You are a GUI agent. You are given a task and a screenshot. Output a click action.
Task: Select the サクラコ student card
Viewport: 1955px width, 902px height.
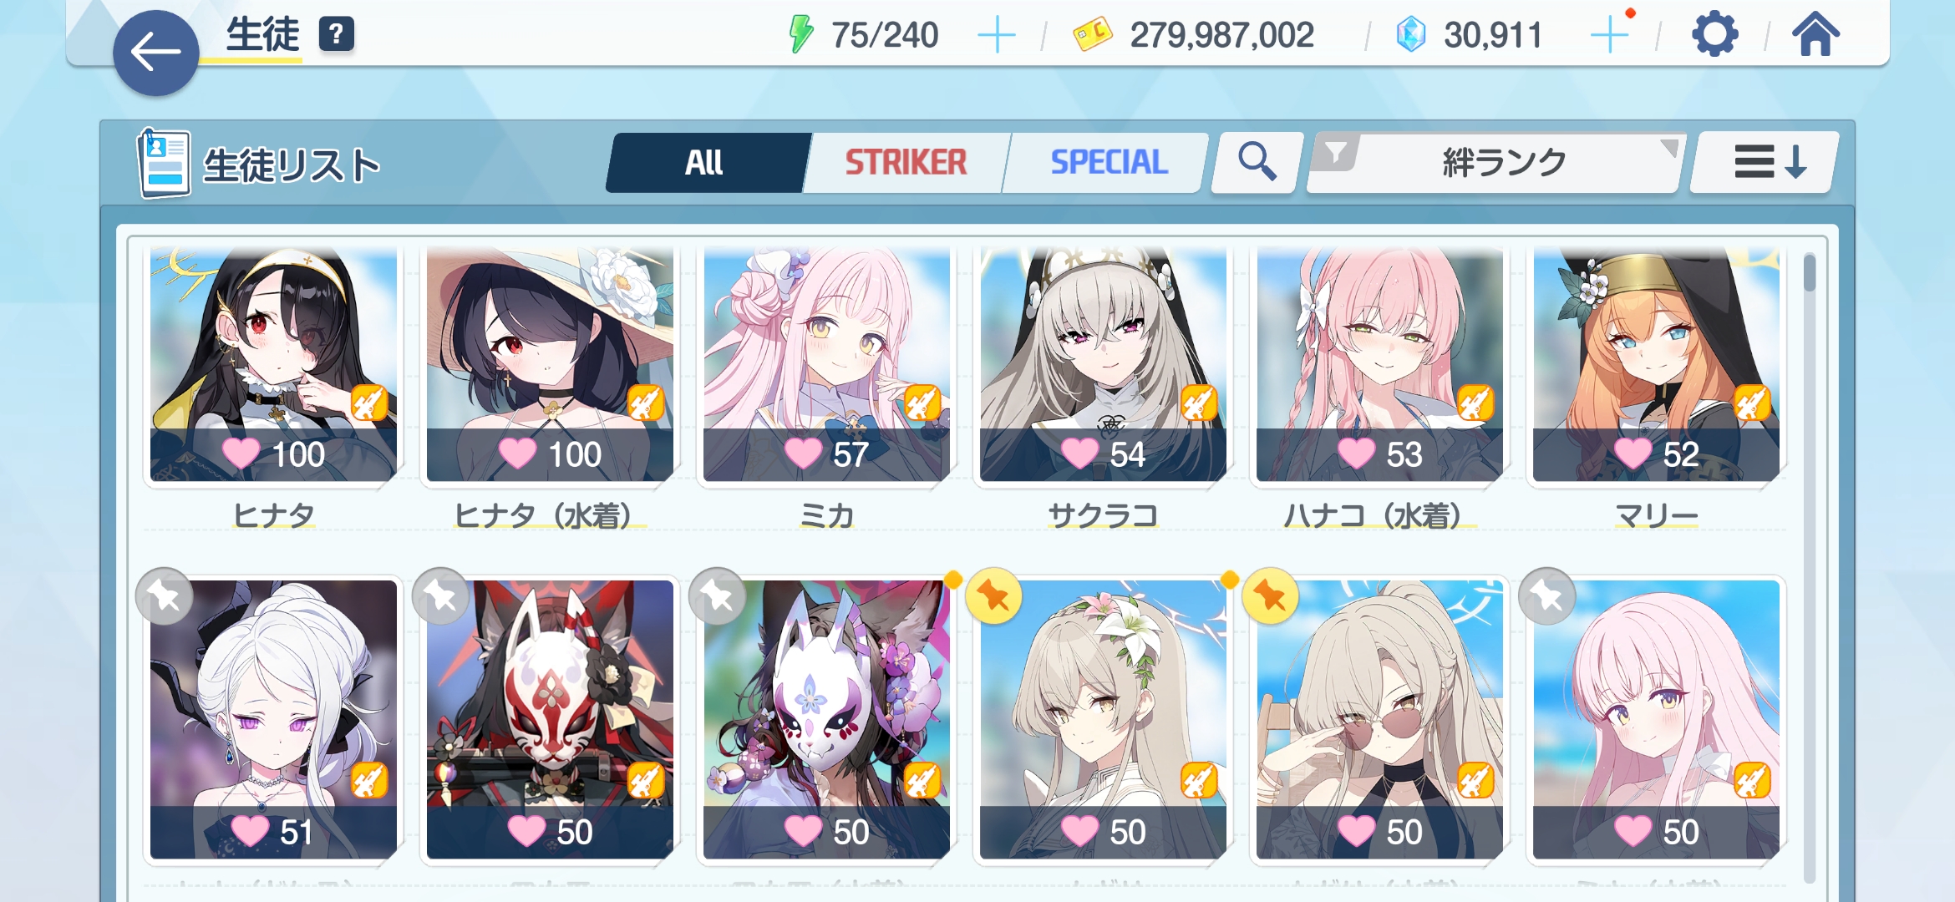1103,365
